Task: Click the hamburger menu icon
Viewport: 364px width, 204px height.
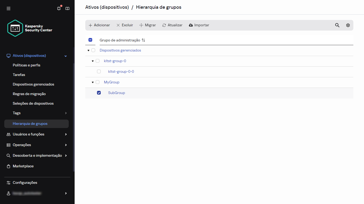Action: (8, 8)
